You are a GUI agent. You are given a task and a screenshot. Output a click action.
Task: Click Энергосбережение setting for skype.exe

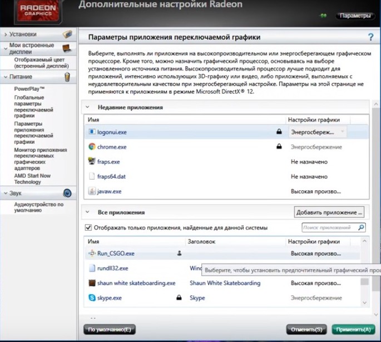coord(316,298)
